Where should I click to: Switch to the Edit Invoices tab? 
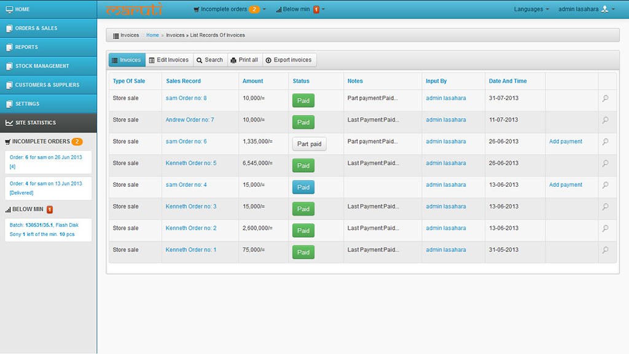point(169,60)
